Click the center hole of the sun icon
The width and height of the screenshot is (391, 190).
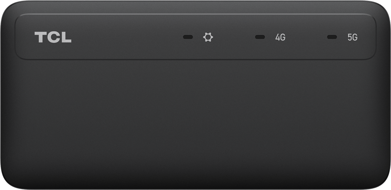pos(208,37)
